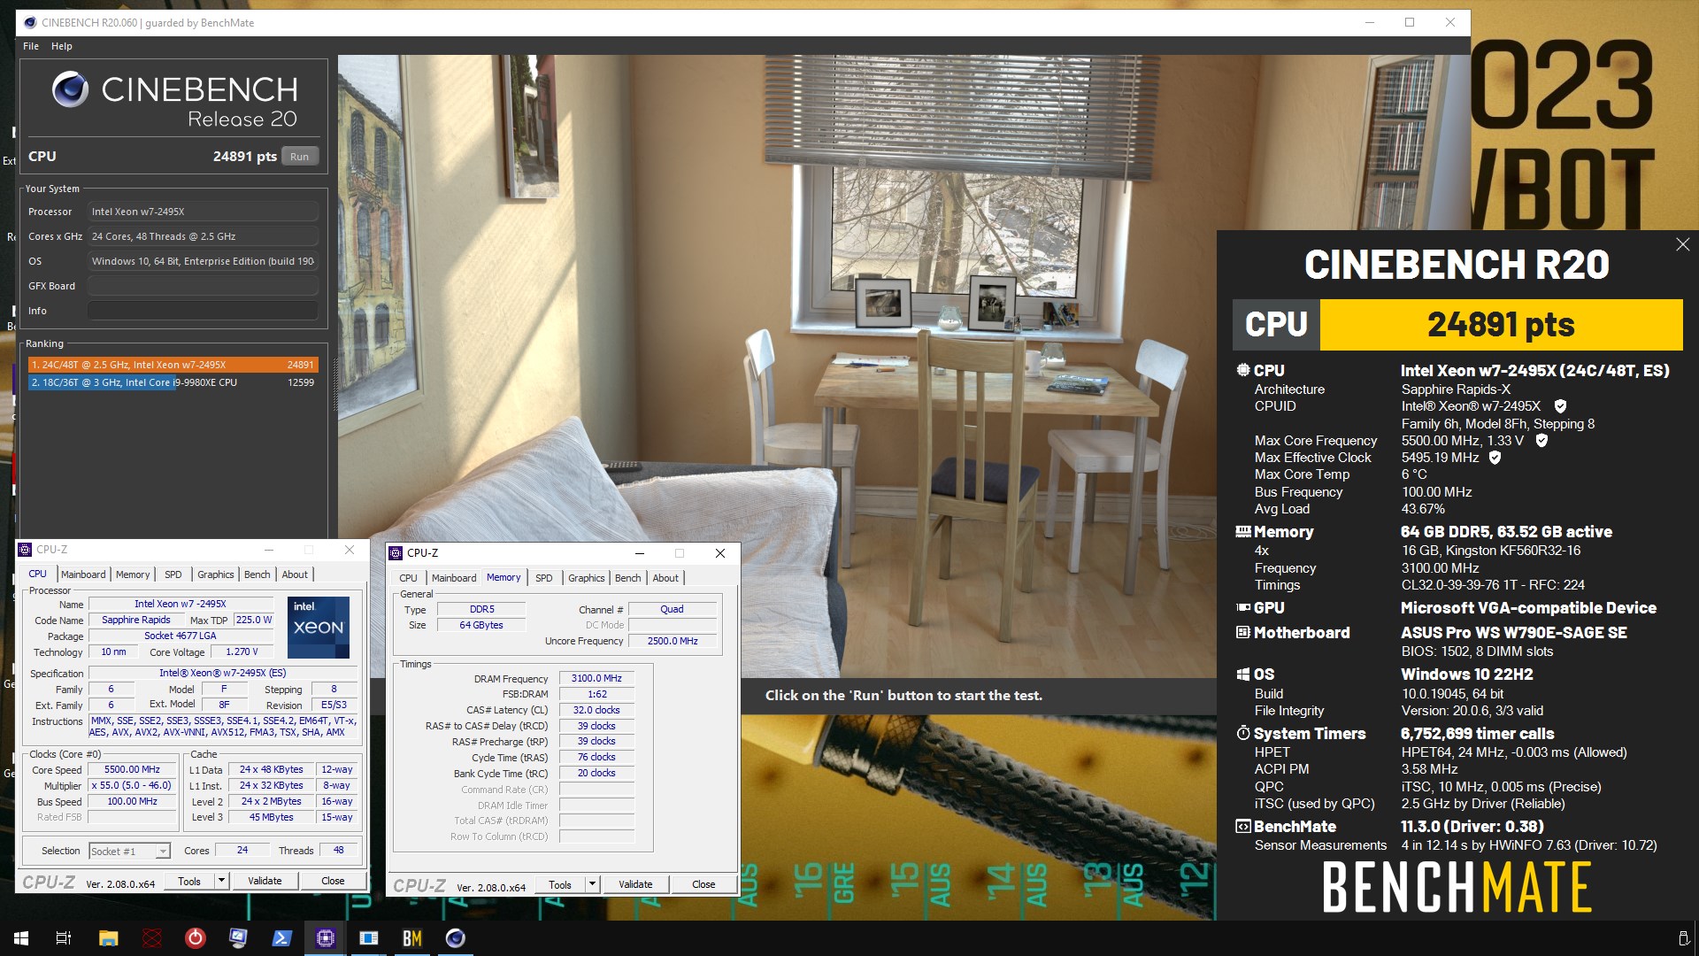Open SPD tab in CPU-Z Memory window
This screenshot has width=1699, height=956.
[x=544, y=578]
